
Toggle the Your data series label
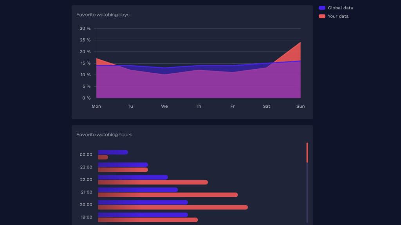(338, 16)
